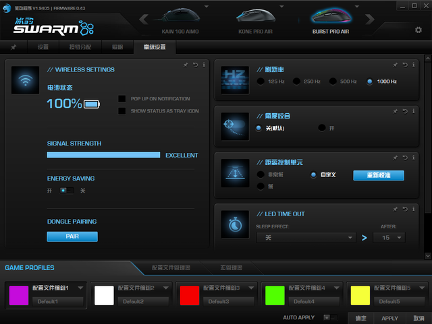Open the Sleep Effect dropdown

pyautogui.click(x=306, y=238)
